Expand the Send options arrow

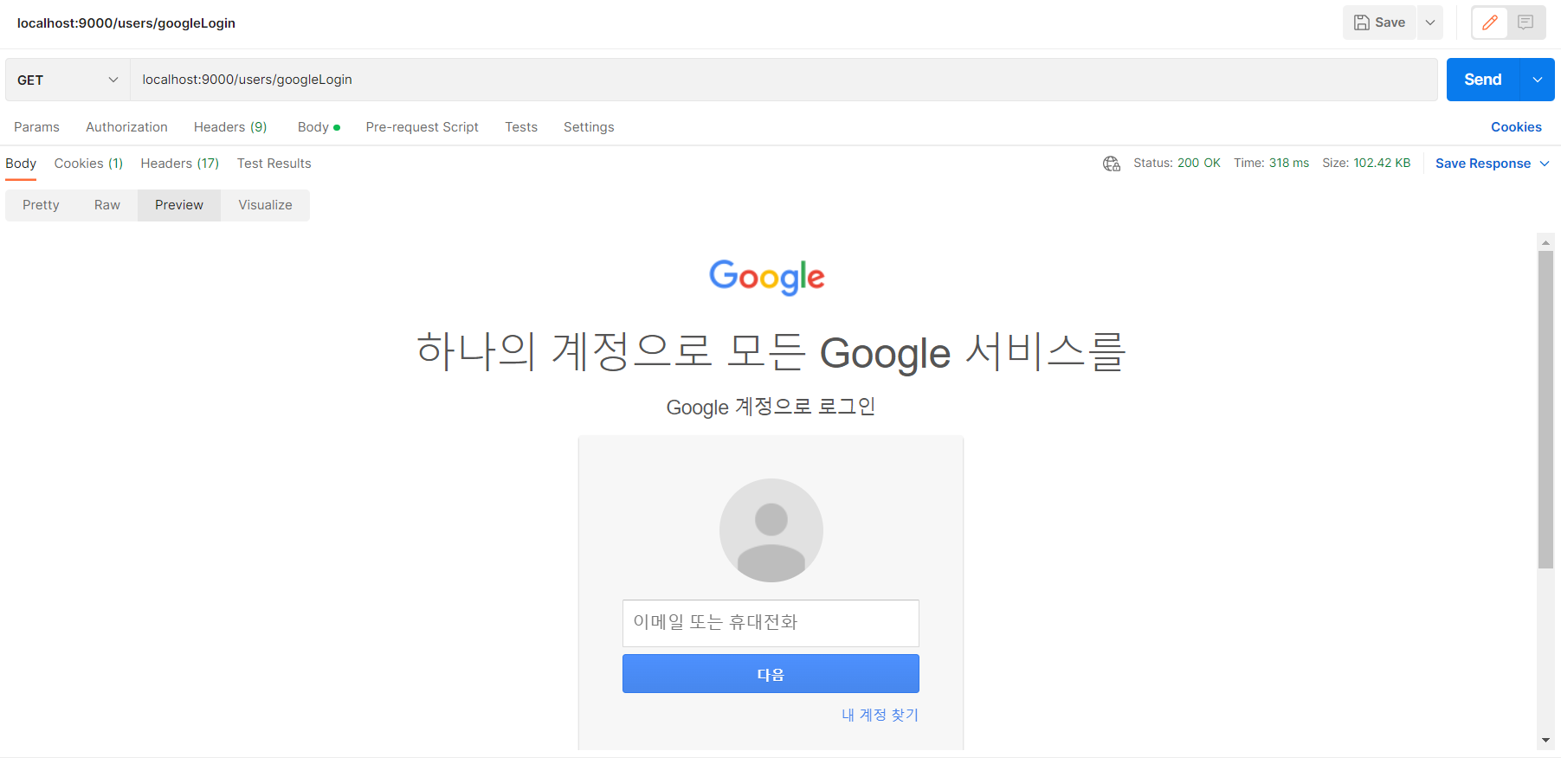[x=1538, y=80]
